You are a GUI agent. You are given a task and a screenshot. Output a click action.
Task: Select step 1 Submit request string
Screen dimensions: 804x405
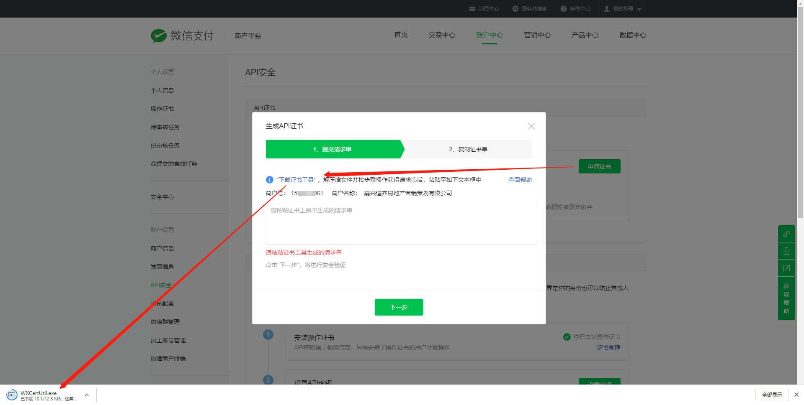tap(334, 149)
